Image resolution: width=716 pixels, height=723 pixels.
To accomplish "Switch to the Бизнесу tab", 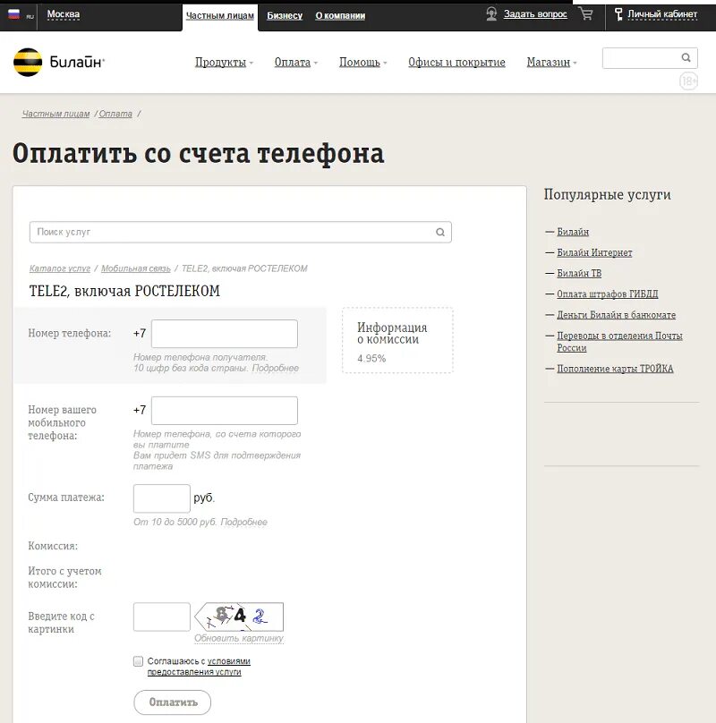I will pos(285,16).
